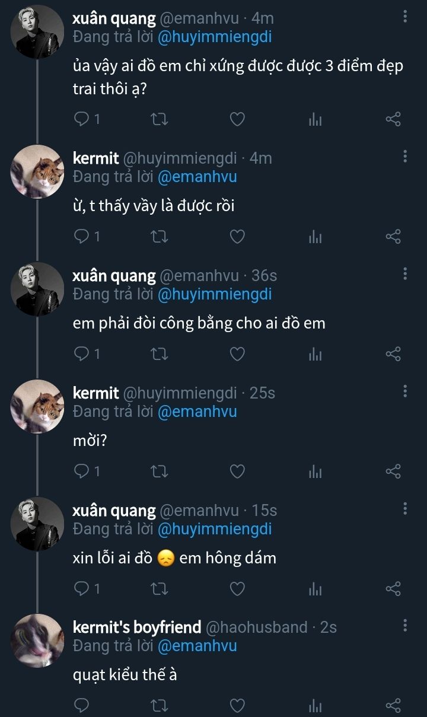Viewport: 427px width, 717px height.
Task: Share the 'xin lỗi ai đồ' tweet
Action: tap(394, 589)
